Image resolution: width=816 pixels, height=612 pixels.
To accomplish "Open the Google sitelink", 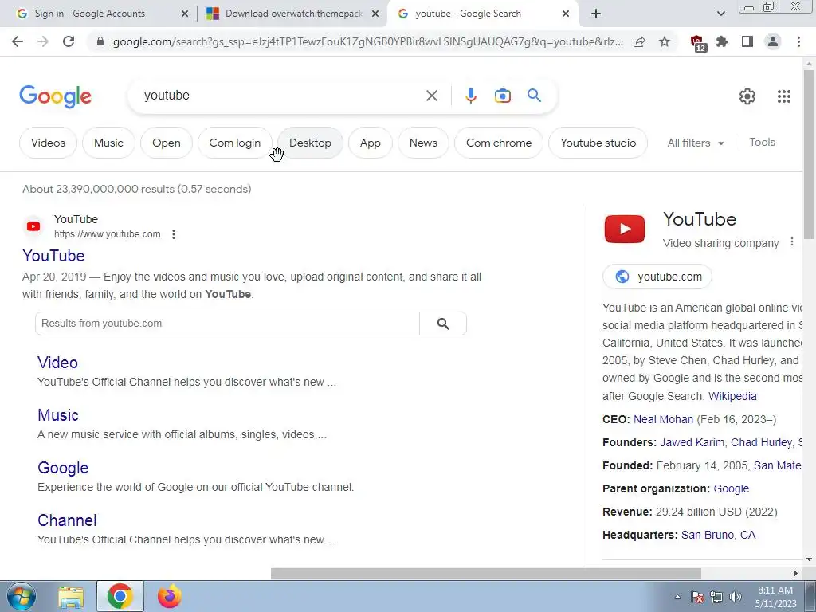I will coord(63,467).
